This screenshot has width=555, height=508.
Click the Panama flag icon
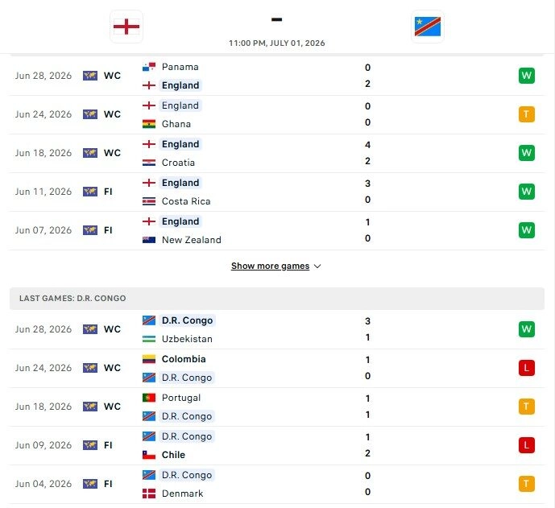pyautogui.click(x=149, y=67)
